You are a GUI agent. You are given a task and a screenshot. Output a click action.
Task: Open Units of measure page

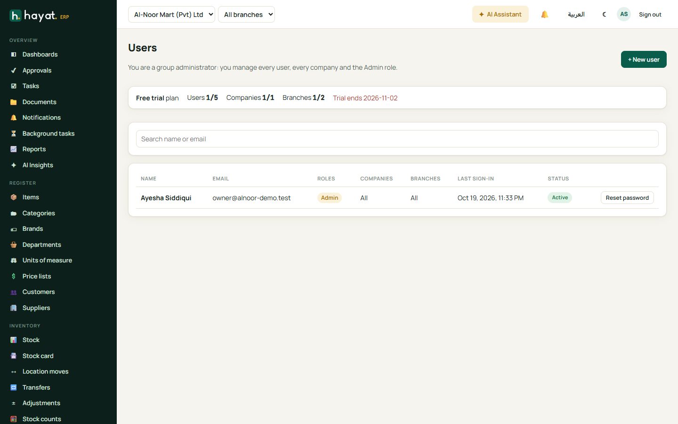pyautogui.click(x=47, y=261)
